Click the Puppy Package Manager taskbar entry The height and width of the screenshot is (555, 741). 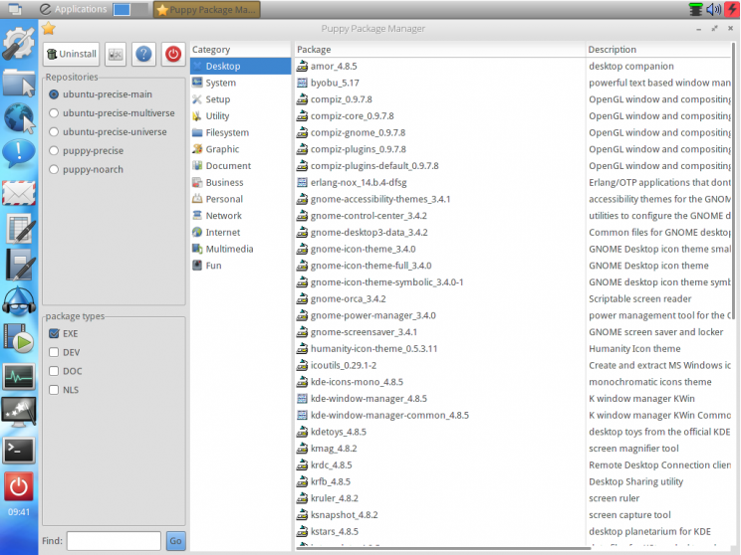[206, 9]
